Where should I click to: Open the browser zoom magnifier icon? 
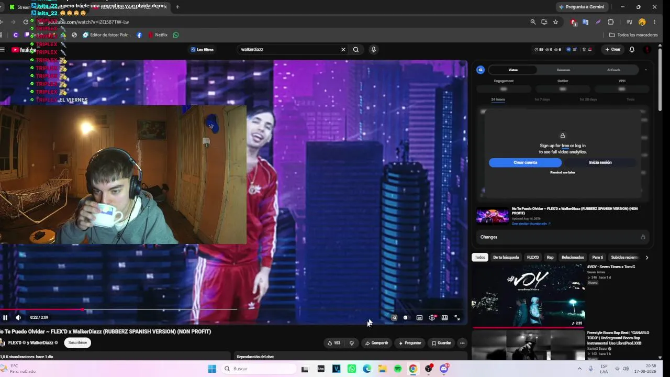[533, 22]
